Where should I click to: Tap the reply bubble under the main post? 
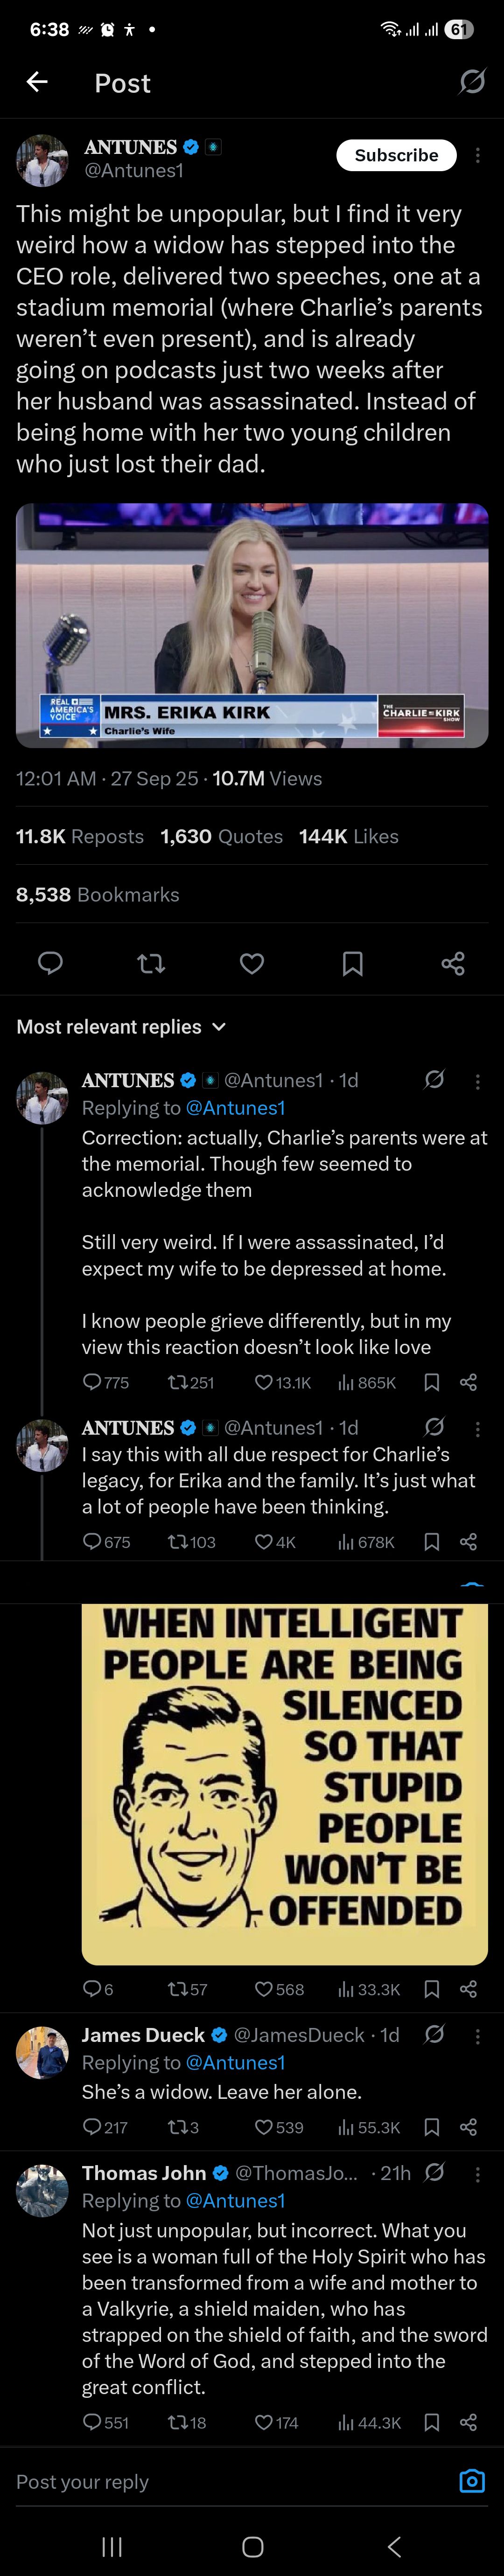[50, 963]
